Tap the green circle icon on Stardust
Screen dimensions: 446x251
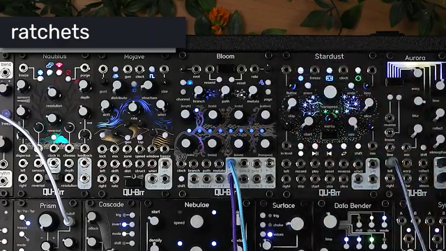click(x=358, y=77)
